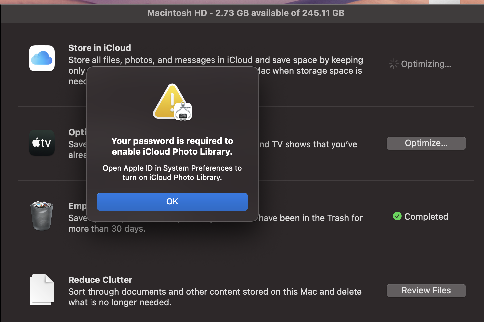Click the Optimize... button for Apple TV storage

tap(426, 143)
